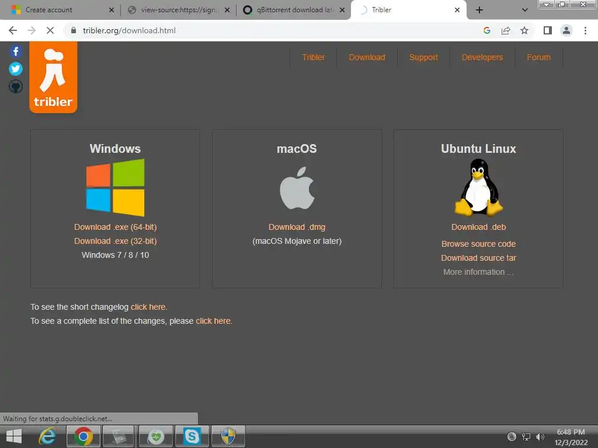
Task: Bookmark this page with star icon
Action: coord(524,30)
